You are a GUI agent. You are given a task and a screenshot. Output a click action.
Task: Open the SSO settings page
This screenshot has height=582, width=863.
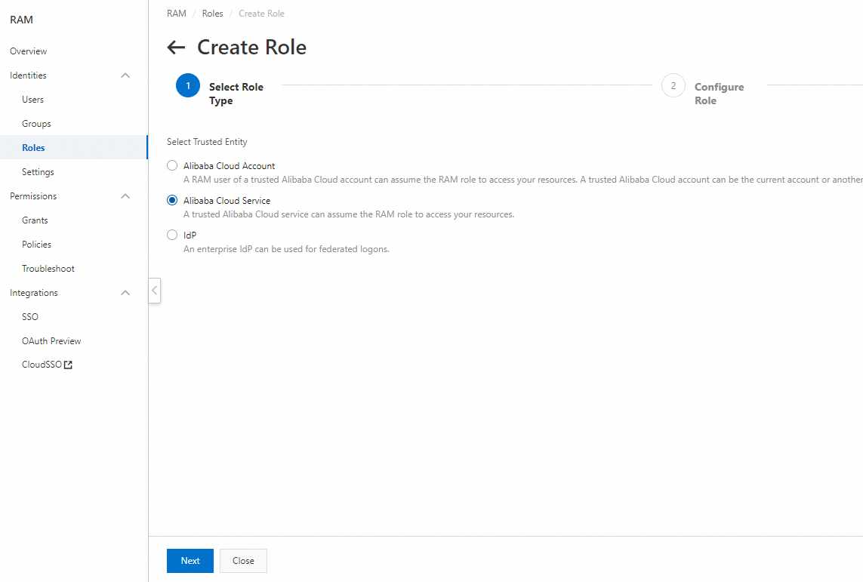[29, 316]
